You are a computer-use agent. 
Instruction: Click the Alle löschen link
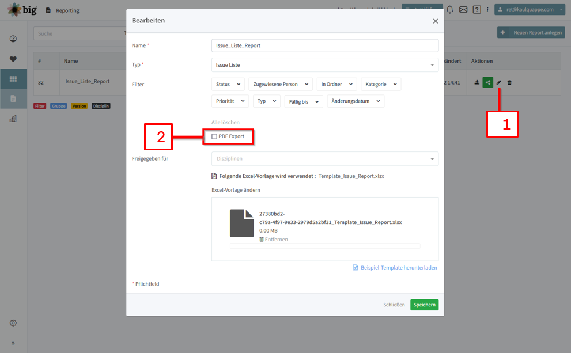point(225,122)
